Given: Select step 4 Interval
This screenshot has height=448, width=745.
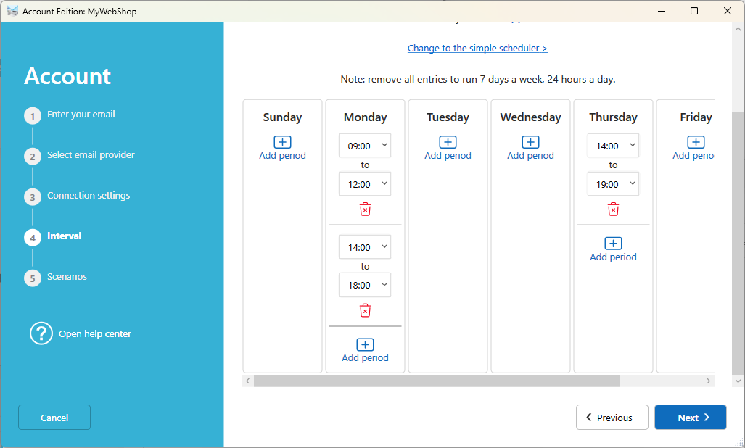Looking at the screenshot, I should 53,236.
